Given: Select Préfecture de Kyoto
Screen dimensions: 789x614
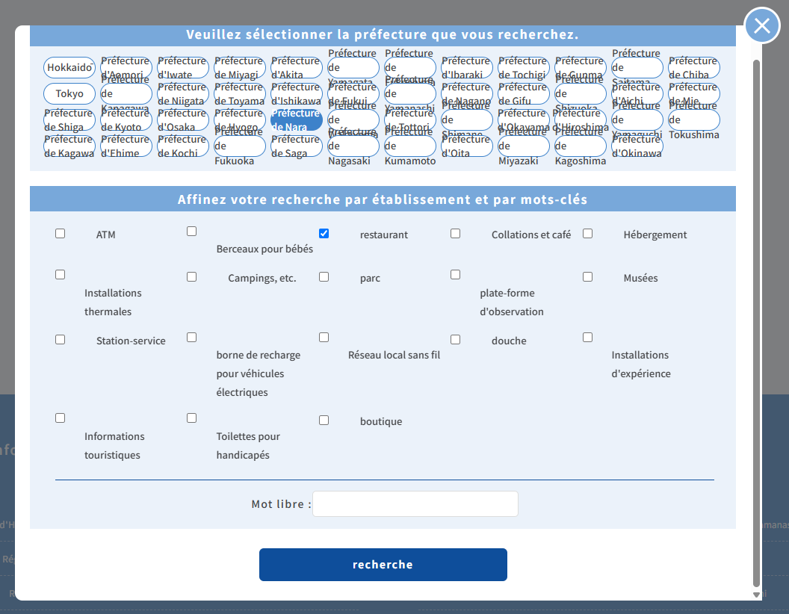Looking at the screenshot, I should (126, 120).
